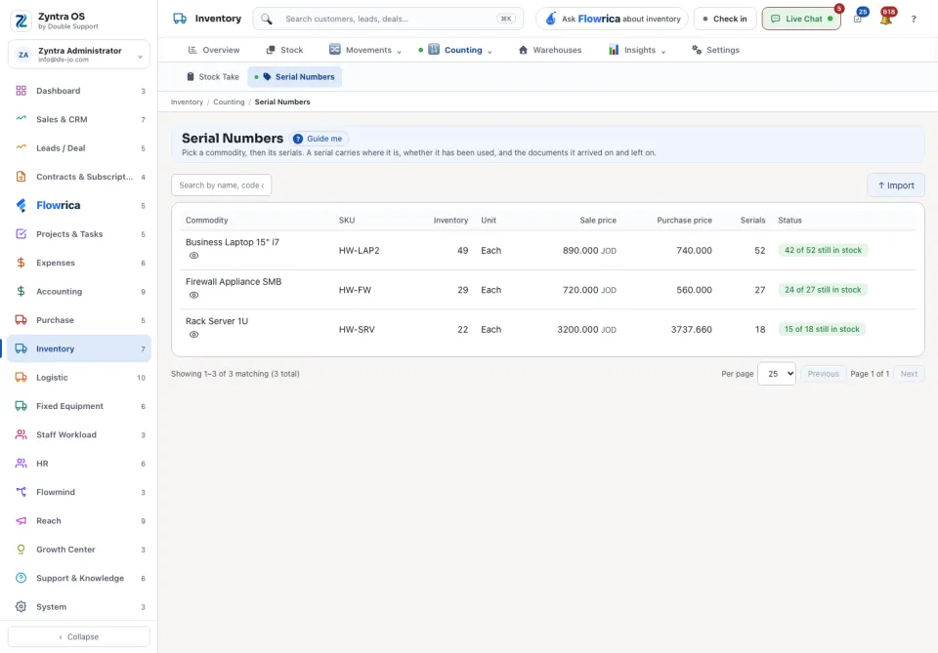Select the Stock Take sub-tab
938x653 pixels.
tap(212, 77)
